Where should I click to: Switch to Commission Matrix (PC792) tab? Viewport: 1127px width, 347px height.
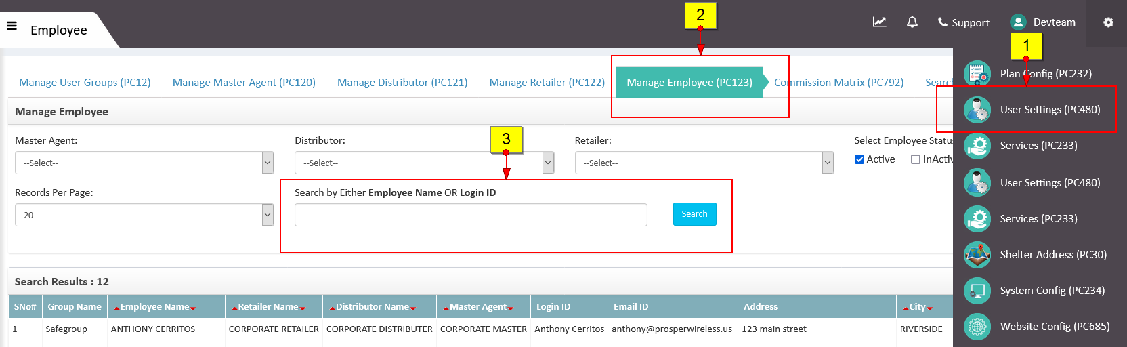point(838,83)
